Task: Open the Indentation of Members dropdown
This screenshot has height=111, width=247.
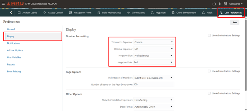Action: click(154, 78)
